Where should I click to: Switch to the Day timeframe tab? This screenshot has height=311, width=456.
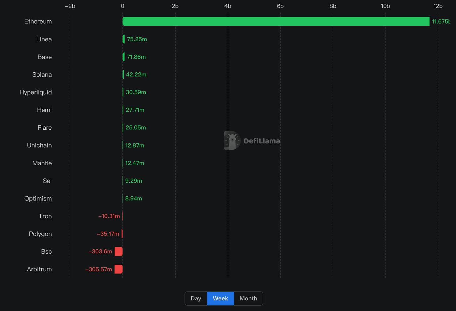(x=196, y=298)
